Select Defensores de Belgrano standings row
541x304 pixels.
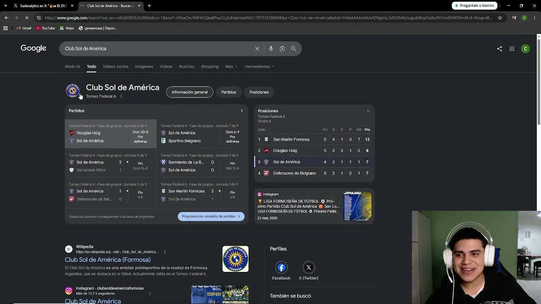click(314, 173)
